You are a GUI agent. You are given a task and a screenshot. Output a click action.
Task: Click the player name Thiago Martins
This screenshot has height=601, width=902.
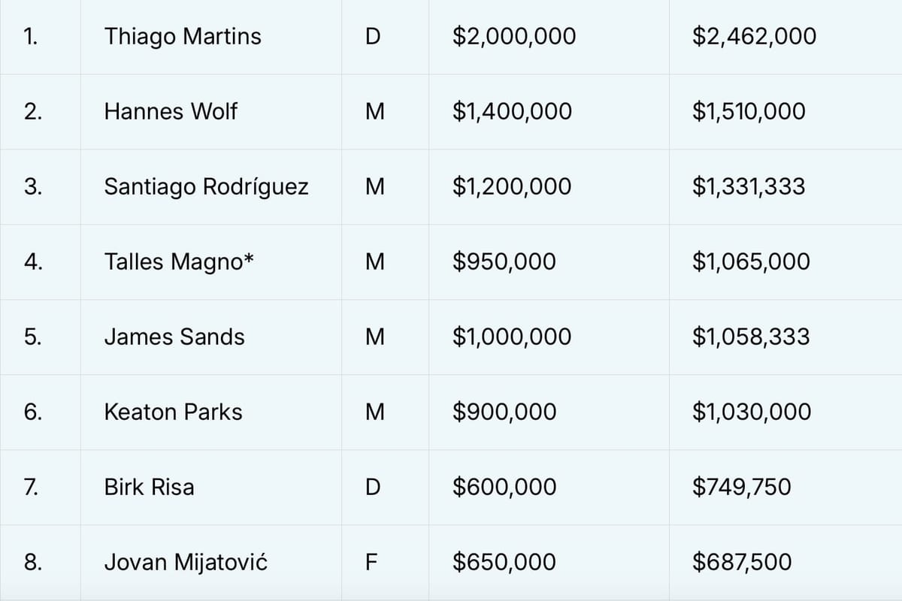click(x=183, y=36)
